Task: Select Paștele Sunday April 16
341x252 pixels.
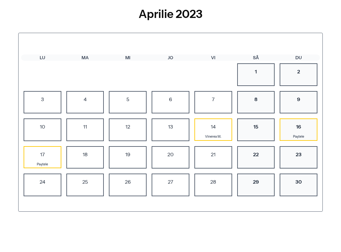Action: click(x=298, y=129)
